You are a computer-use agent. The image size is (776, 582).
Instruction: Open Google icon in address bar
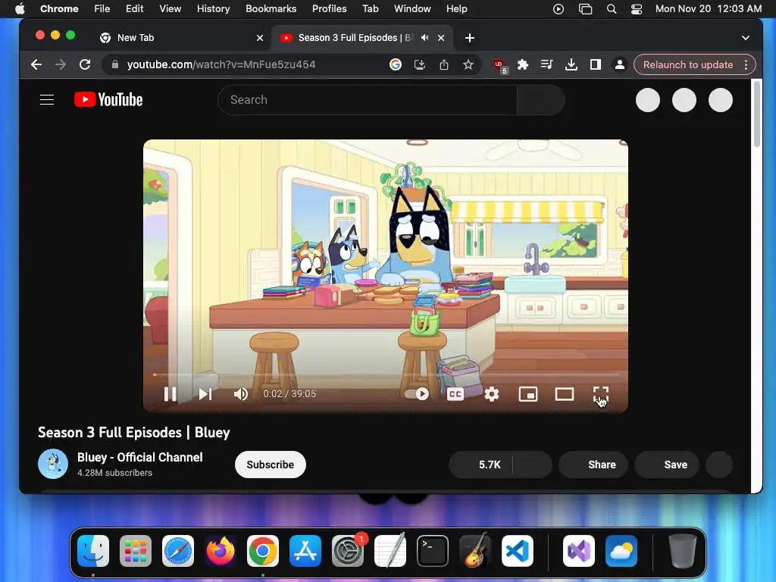(395, 65)
